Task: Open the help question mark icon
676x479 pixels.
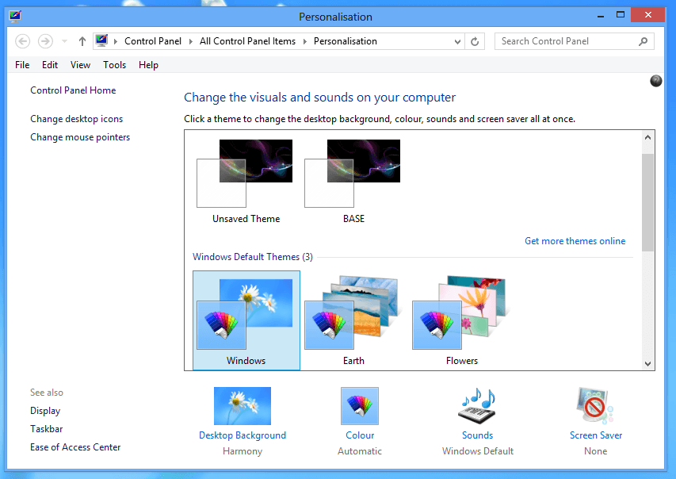Action: [x=655, y=81]
